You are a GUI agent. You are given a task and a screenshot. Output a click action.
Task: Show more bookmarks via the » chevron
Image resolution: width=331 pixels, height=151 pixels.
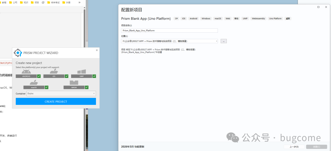(x=79, y=2)
